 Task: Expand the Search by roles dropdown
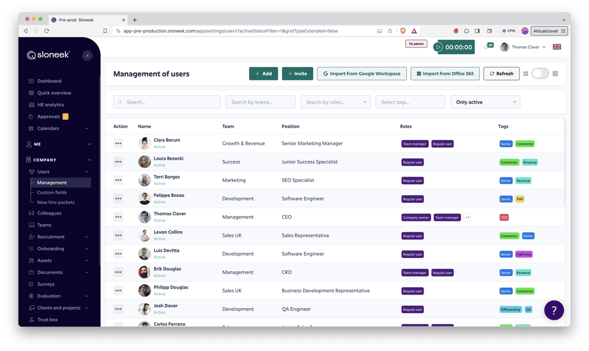335,102
